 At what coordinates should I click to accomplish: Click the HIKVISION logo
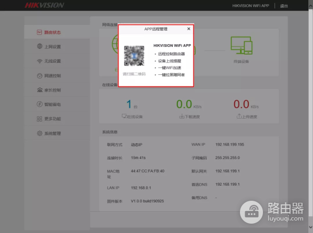click(44, 6)
